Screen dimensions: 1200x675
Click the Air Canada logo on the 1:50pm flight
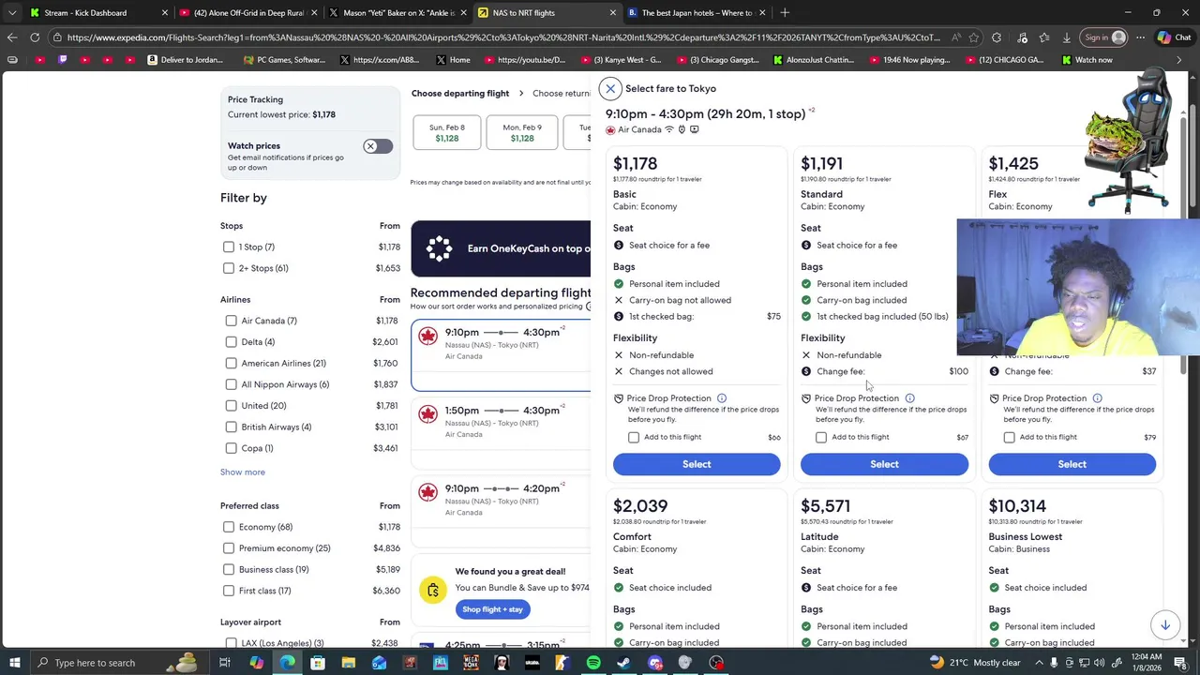pyautogui.click(x=427, y=413)
